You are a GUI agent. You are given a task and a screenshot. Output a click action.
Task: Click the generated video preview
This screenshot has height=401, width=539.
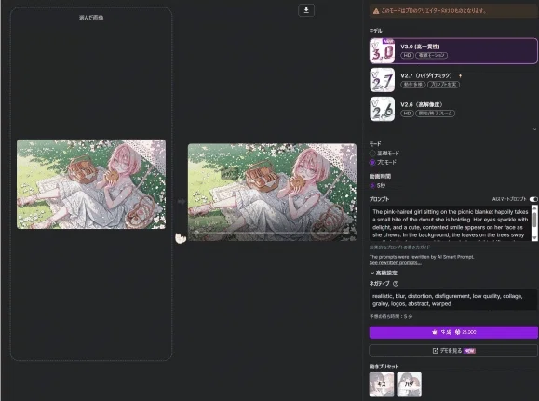(272, 192)
